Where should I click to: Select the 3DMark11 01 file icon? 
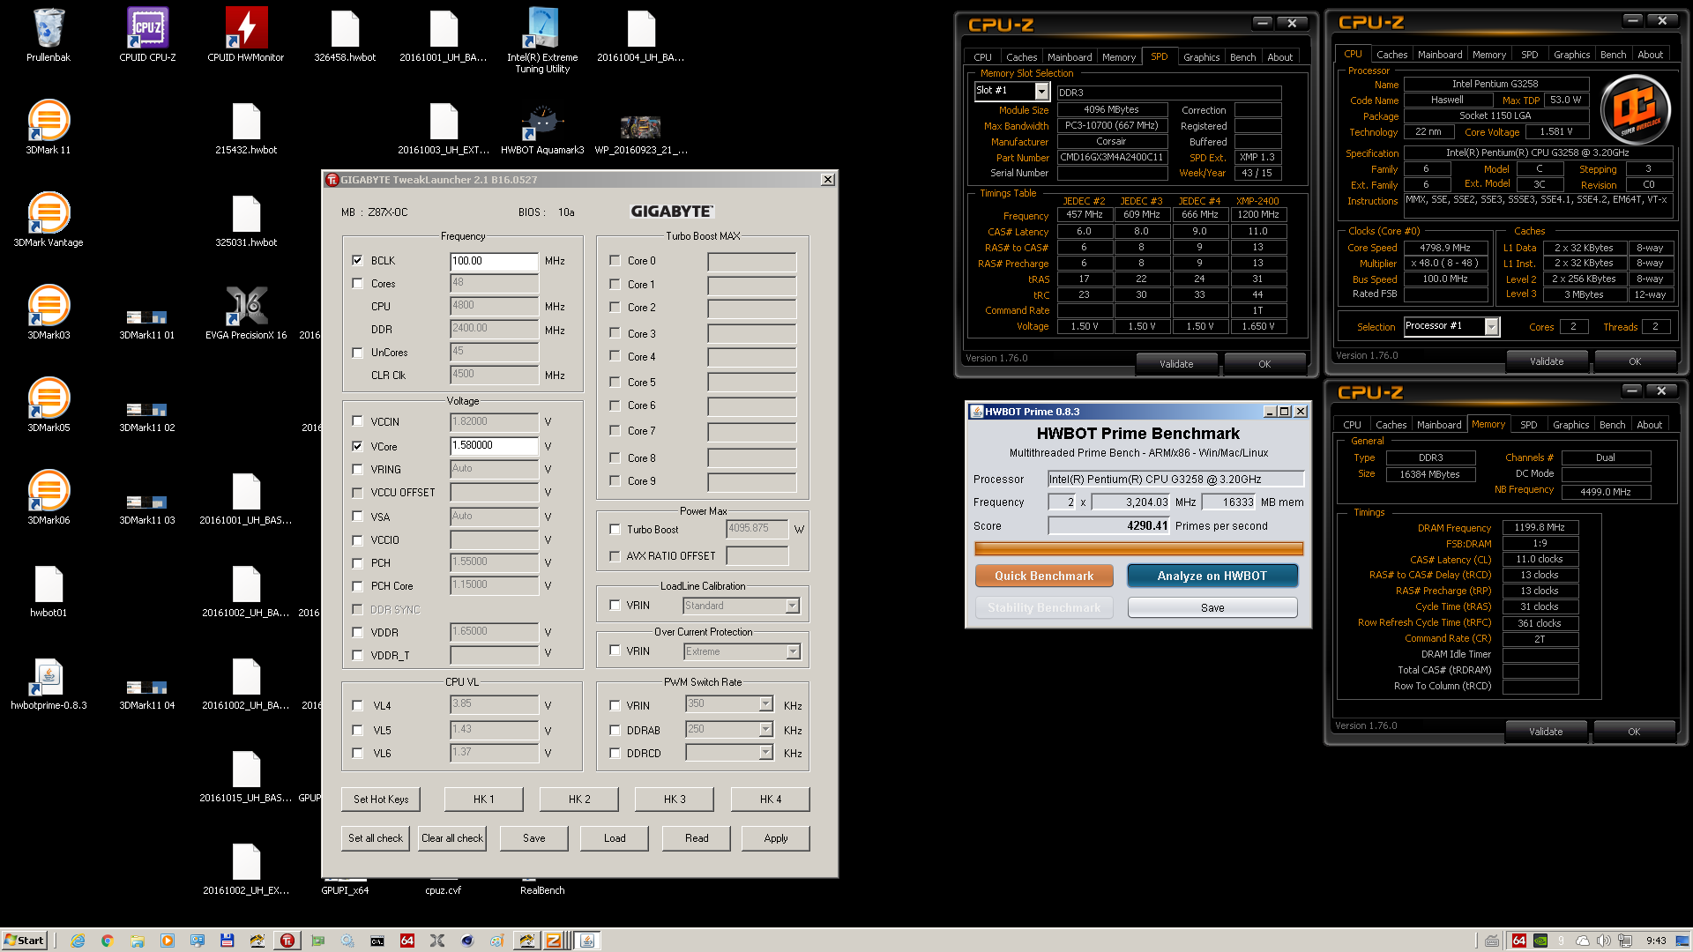pos(147,322)
